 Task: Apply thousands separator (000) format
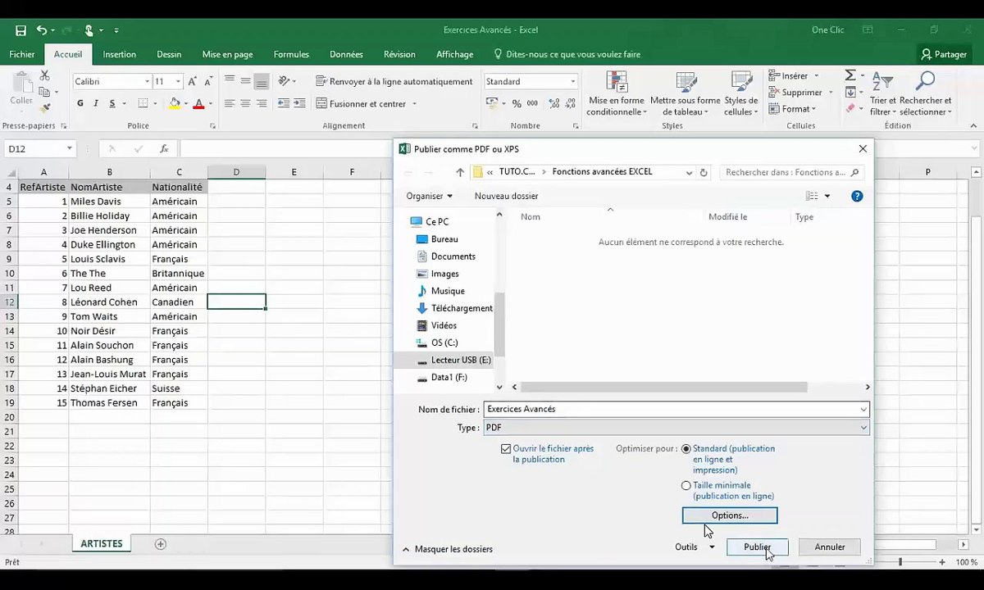532,104
